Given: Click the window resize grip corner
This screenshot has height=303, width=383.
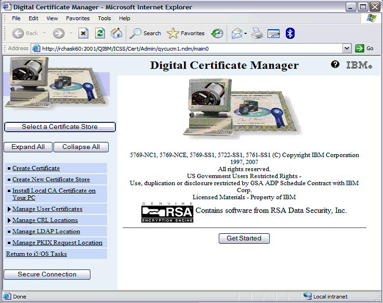Looking at the screenshot, I should (378, 297).
